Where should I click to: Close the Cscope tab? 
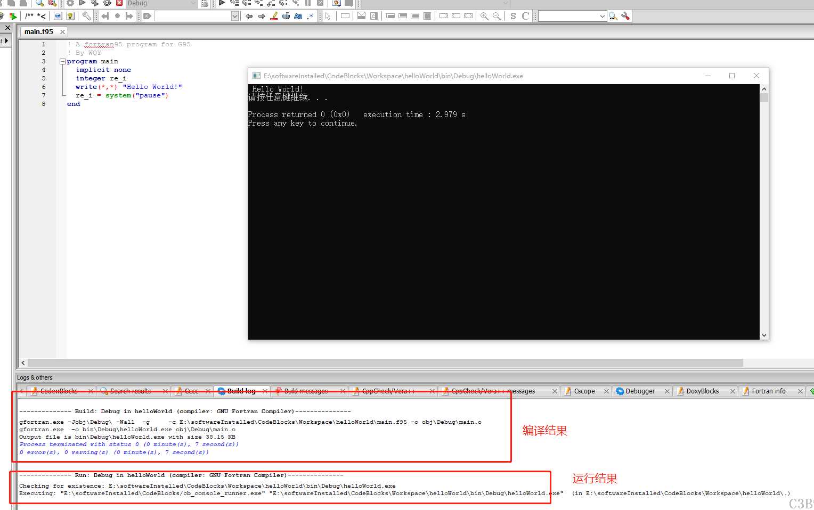coord(606,391)
